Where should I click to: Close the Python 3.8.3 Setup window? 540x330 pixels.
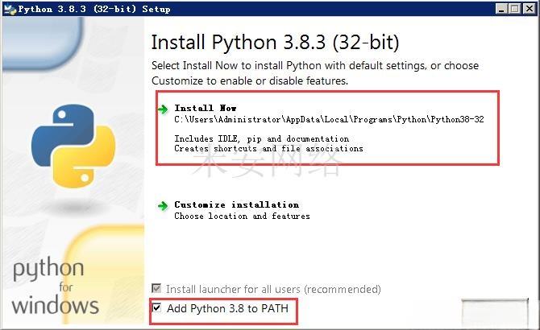[529, 9]
